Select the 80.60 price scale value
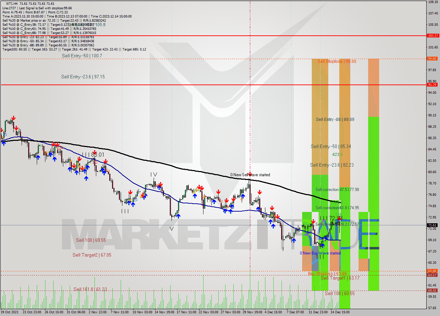This screenshot has height=316, width=440. [x=433, y=172]
